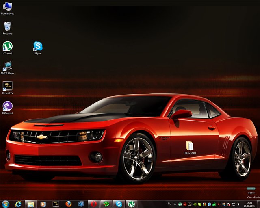This screenshot has height=208, width=260.
Task: Click the green checkmark tray icon
Action: [x=214, y=204]
